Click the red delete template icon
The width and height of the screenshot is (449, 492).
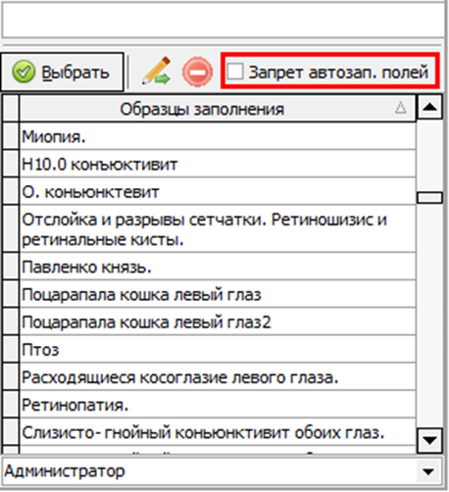coord(197,72)
